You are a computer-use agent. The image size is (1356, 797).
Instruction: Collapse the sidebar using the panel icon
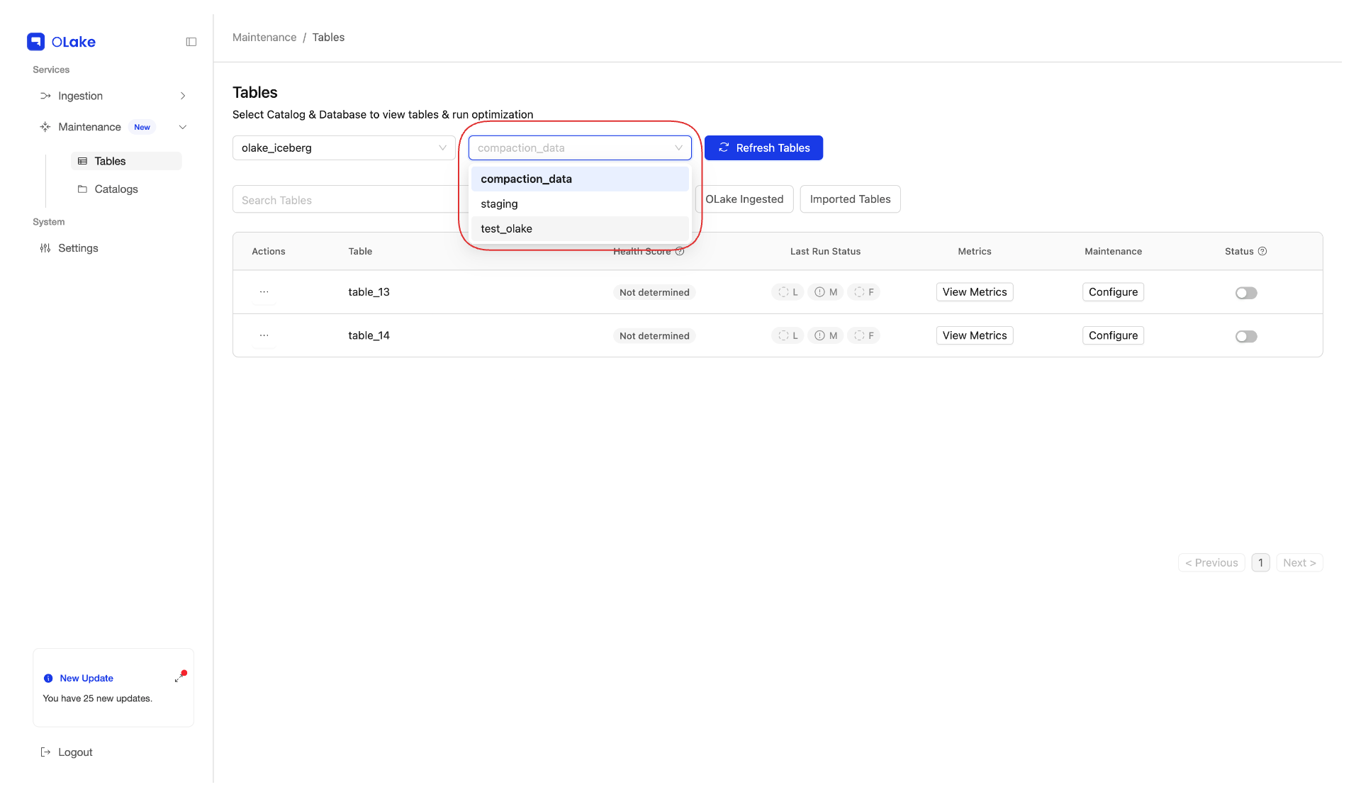(191, 42)
